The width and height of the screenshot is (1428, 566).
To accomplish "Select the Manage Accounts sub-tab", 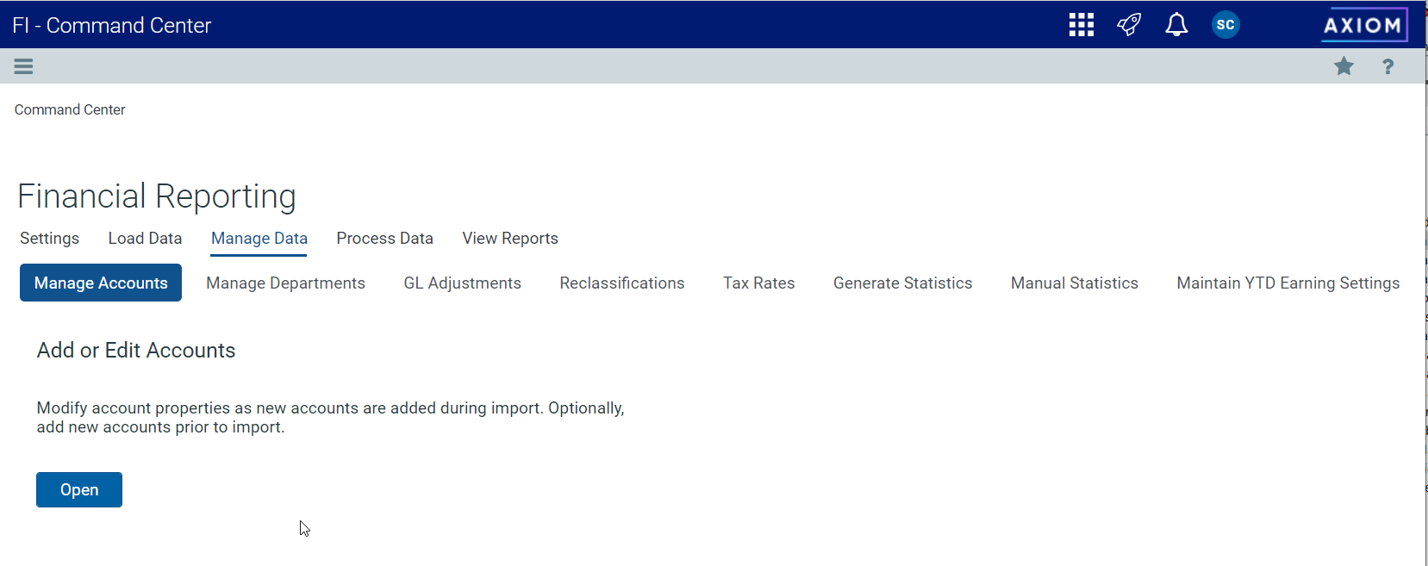I will pos(101,283).
